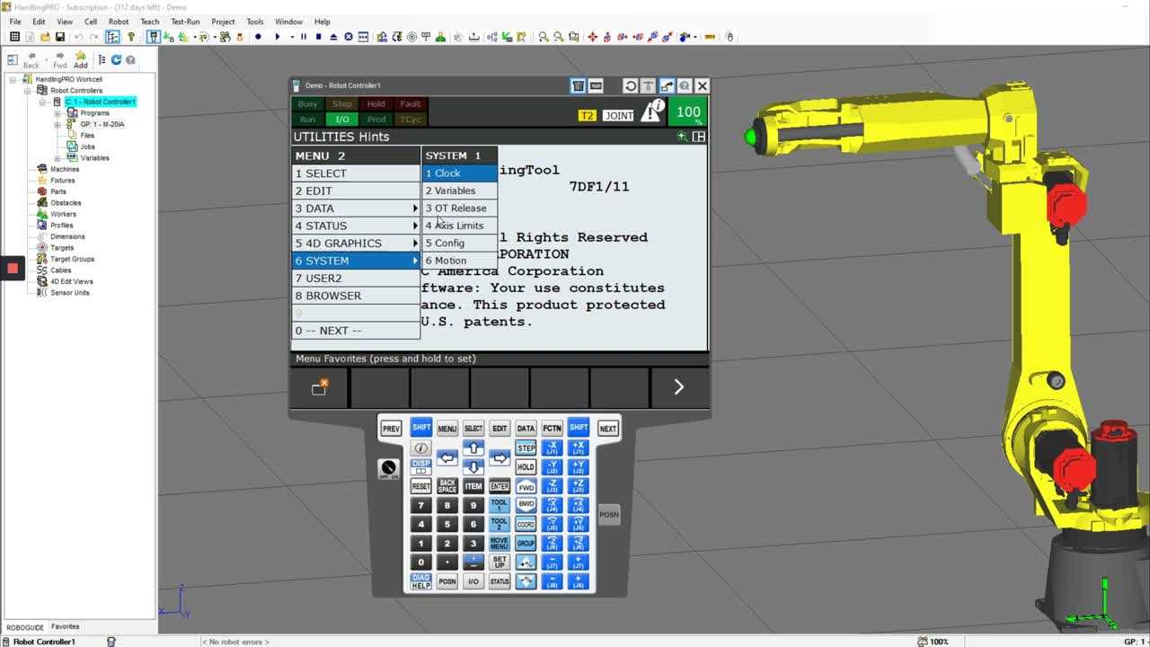Open the virtual keyboard on the pendant titlebar
The height and width of the screenshot is (647, 1150).
pos(597,85)
